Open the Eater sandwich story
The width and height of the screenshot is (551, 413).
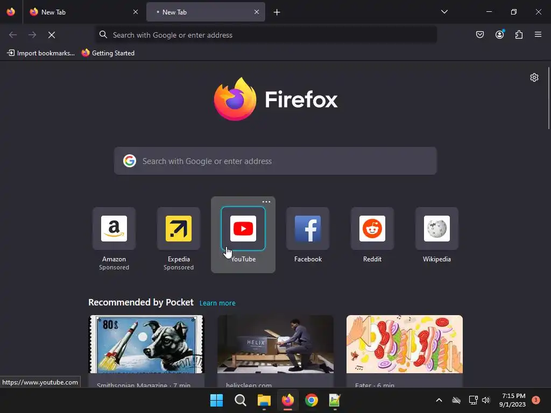[405, 351]
